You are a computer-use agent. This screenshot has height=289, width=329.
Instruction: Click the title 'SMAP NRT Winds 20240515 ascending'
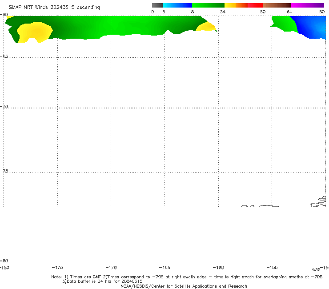[54, 8]
